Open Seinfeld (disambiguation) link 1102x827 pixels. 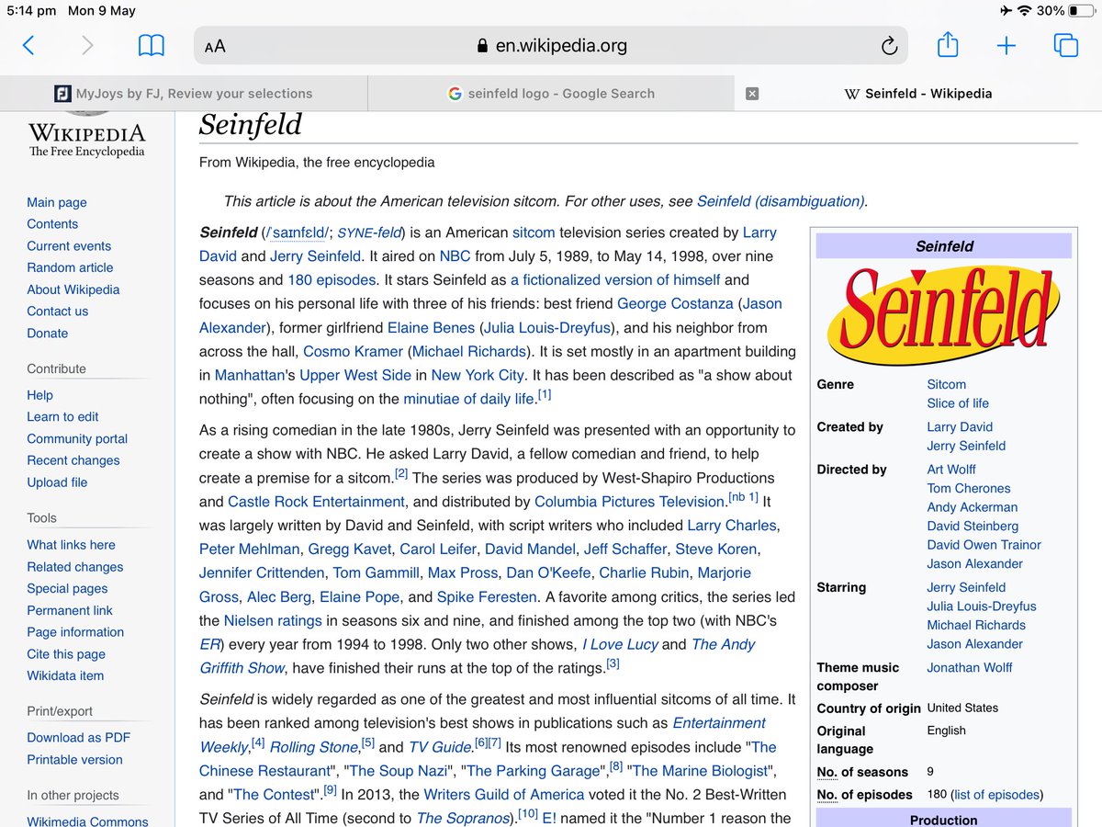point(781,201)
